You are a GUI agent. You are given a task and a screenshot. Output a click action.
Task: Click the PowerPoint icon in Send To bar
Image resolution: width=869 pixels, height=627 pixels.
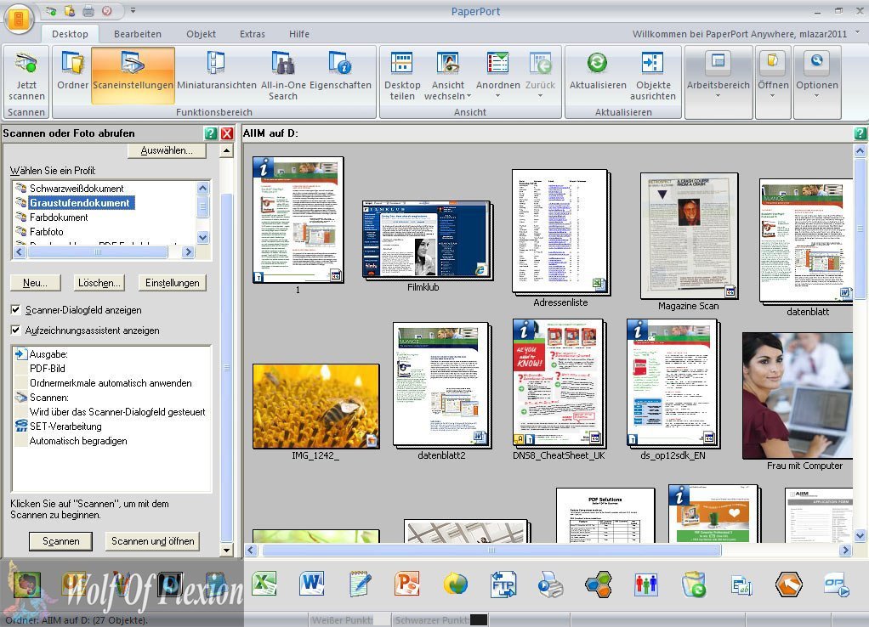407,584
